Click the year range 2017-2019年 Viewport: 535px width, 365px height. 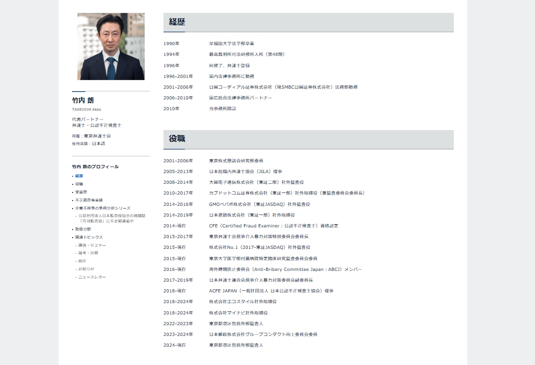178,280
